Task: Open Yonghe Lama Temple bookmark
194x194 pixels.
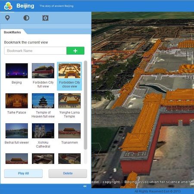Action: pyautogui.click(x=69, y=101)
